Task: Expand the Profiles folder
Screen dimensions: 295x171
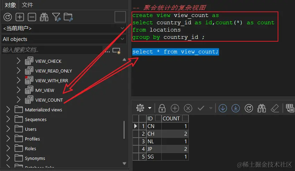Action: pyautogui.click(x=8, y=139)
